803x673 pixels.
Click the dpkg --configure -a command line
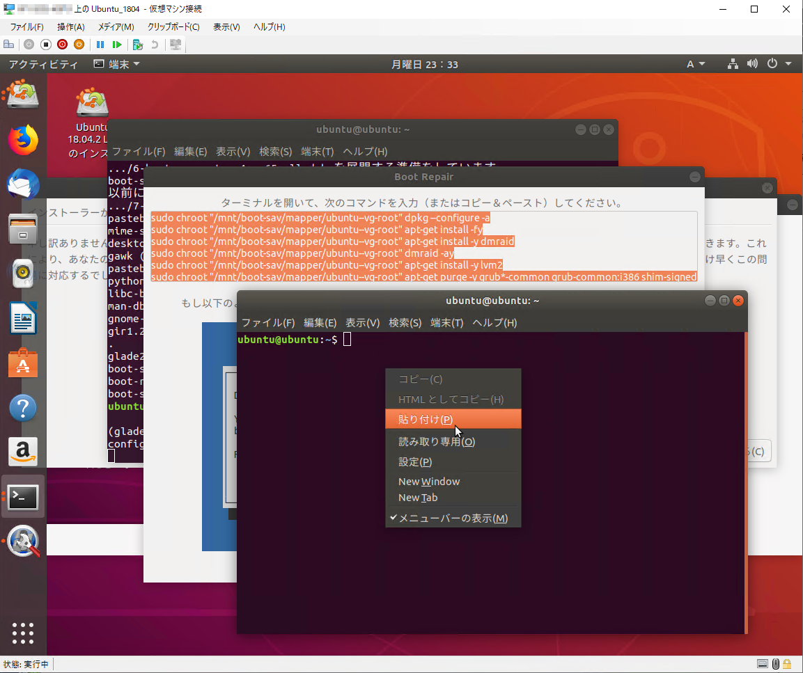click(x=320, y=218)
